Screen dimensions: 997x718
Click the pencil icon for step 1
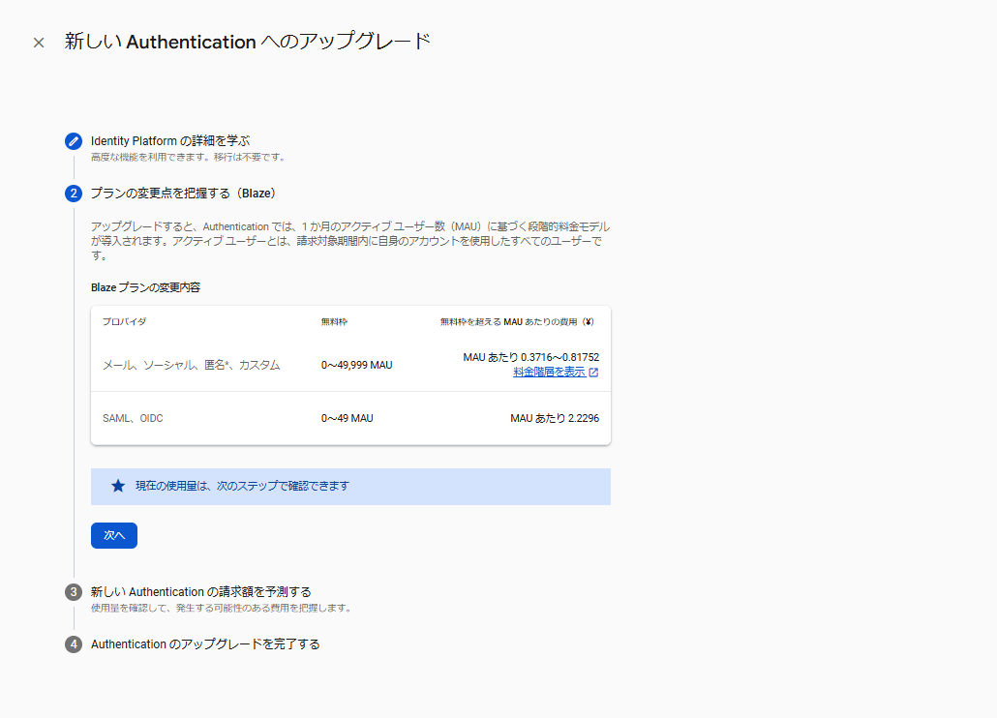pyautogui.click(x=74, y=141)
